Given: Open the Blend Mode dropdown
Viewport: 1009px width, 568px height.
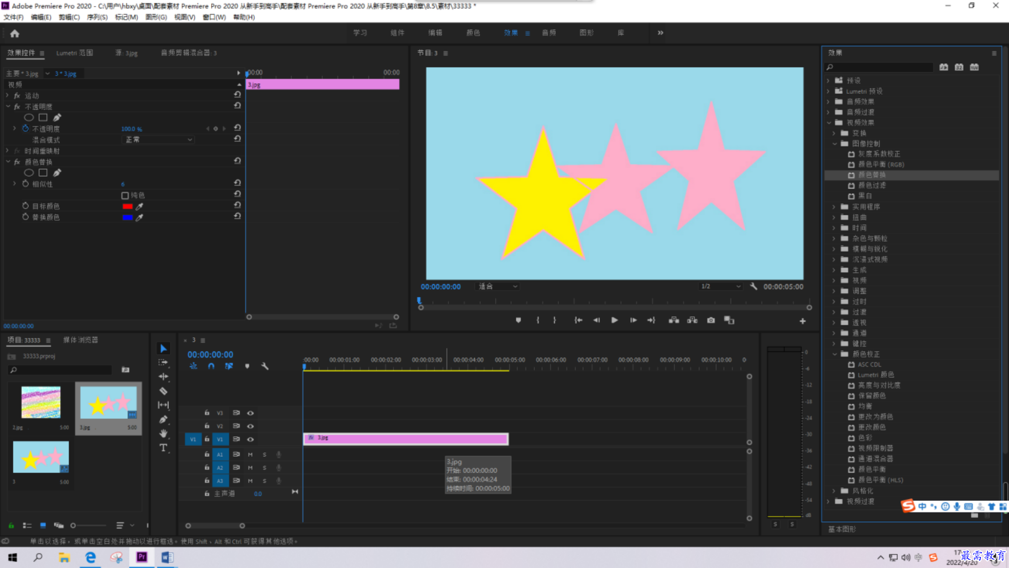Looking at the screenshot, I should pos(158,140).
